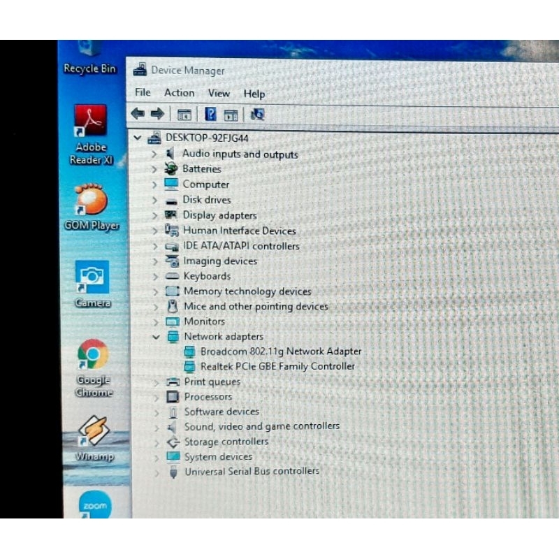Select the Display adapters label
Image resolution: width=559 pixels, height=559 pixels.
point(219,215)
